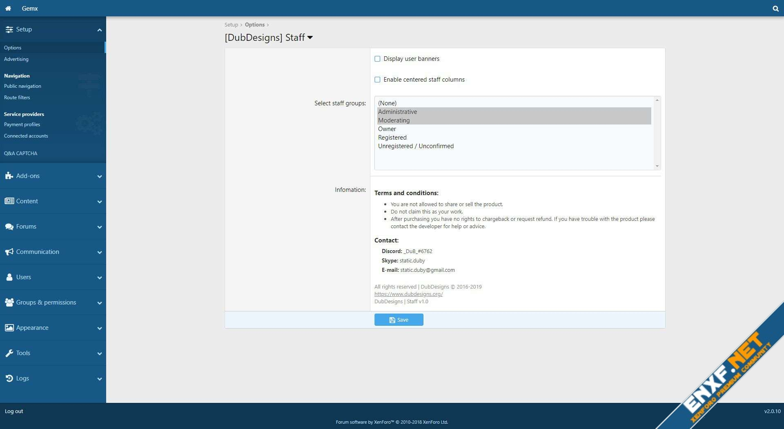Click the Communication megaphone icon

tap(9, 252)
